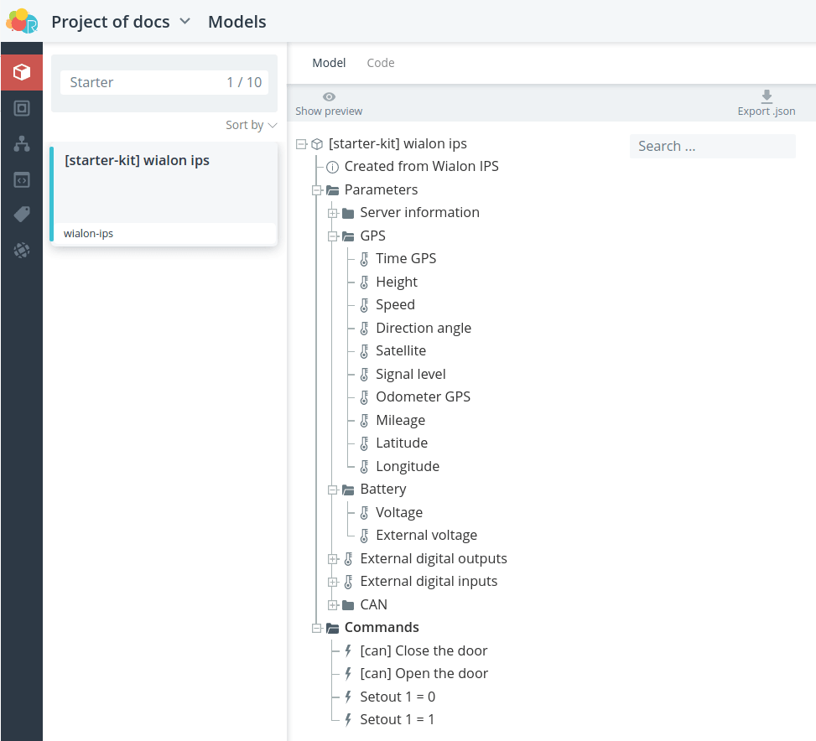
Task: Toggle Show preview eye icon
Action: coord(329,96)
